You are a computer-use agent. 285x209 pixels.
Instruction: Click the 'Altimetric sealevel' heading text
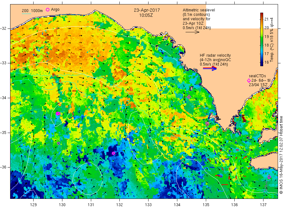(199, 10)
